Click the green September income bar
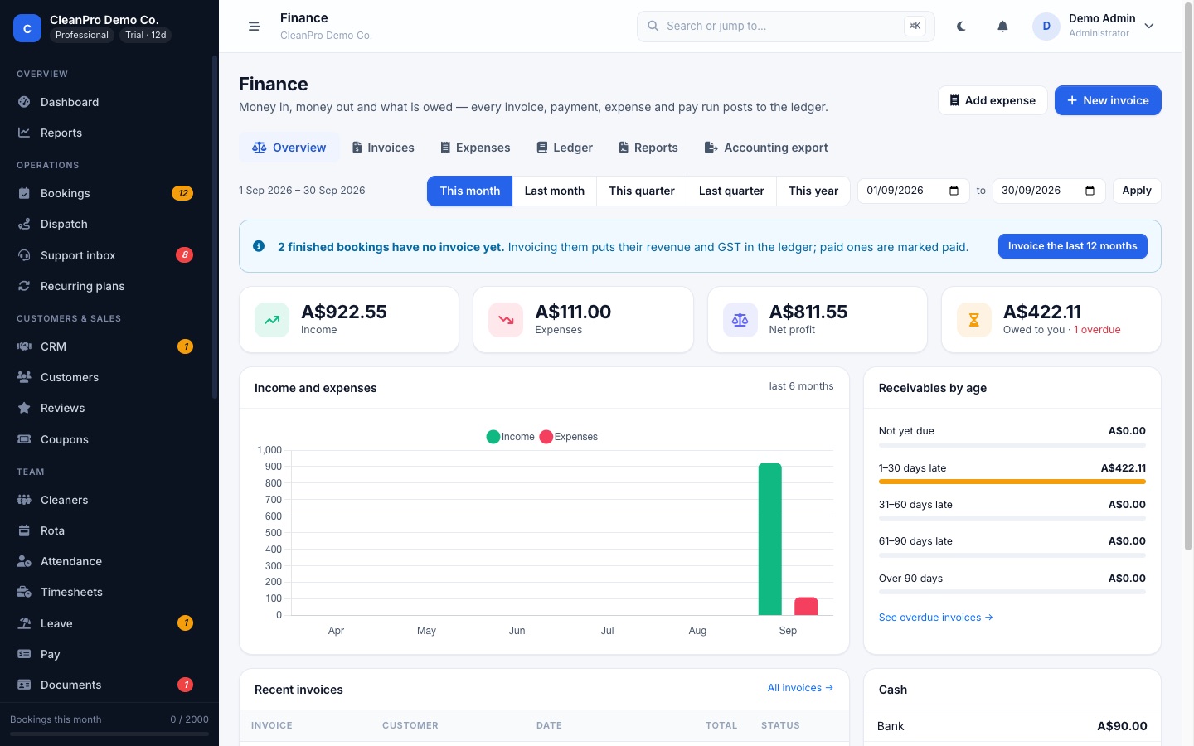Viewport: 1194px width, 746px height. click(x=770, y=539)
